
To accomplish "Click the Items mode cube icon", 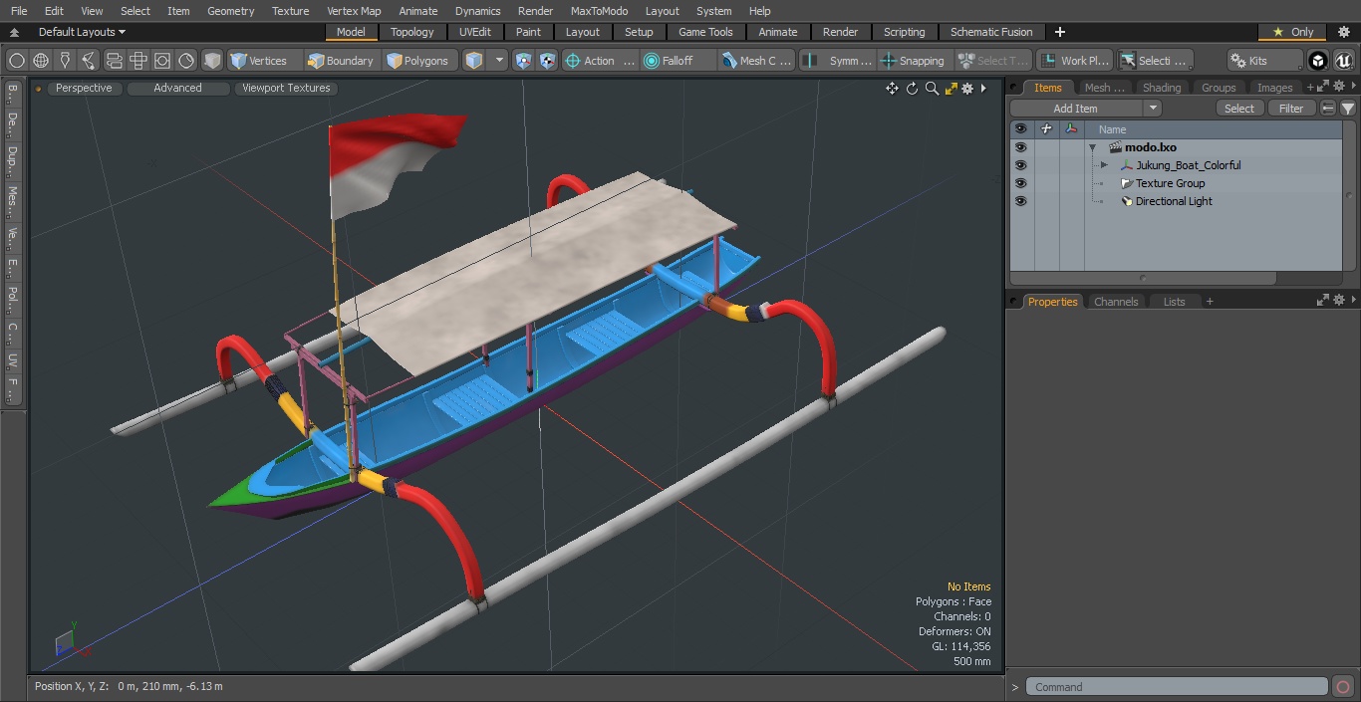I will pyautogui.click(x=474, y=61).
